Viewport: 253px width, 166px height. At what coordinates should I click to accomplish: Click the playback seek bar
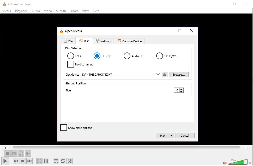[126, 147]
